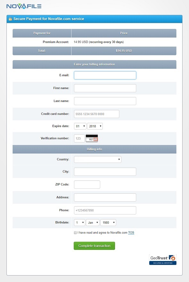The height and width of the screenshot is (282, 189).
Task: Click the Verification number field
Action: pyautogui.click(x=79, y=139)
